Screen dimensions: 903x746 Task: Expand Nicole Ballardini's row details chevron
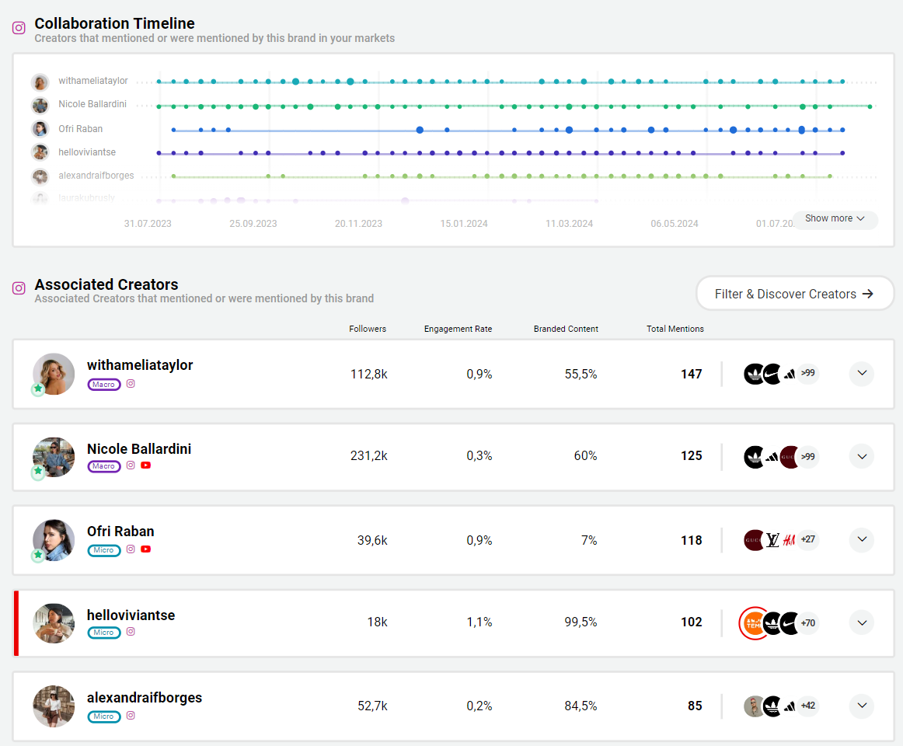pyautogui.click(x=861, y=456)
